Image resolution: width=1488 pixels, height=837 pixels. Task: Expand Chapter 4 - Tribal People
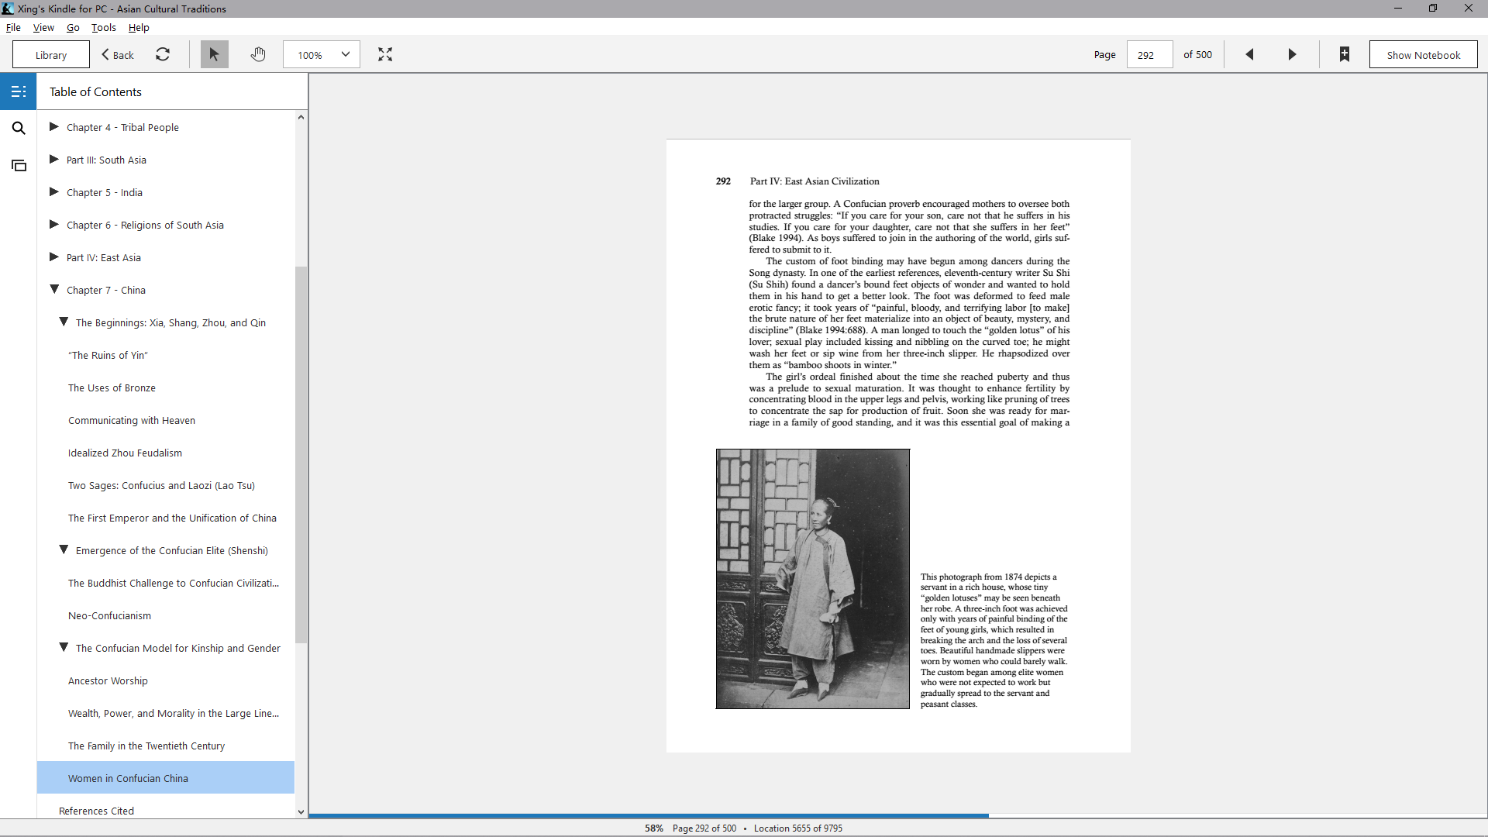(x=54, y=126)
